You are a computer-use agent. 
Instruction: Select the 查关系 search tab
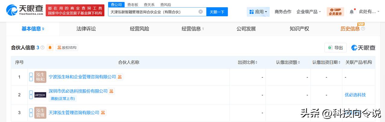[149, 5]
